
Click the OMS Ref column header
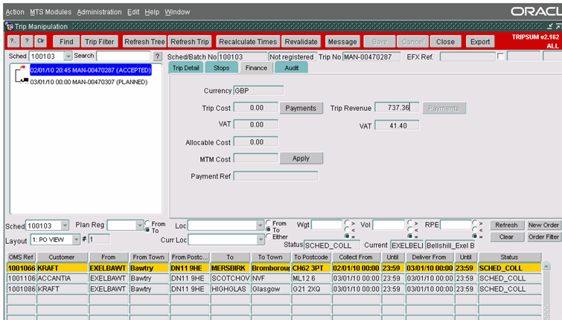(x=21, y=257)
